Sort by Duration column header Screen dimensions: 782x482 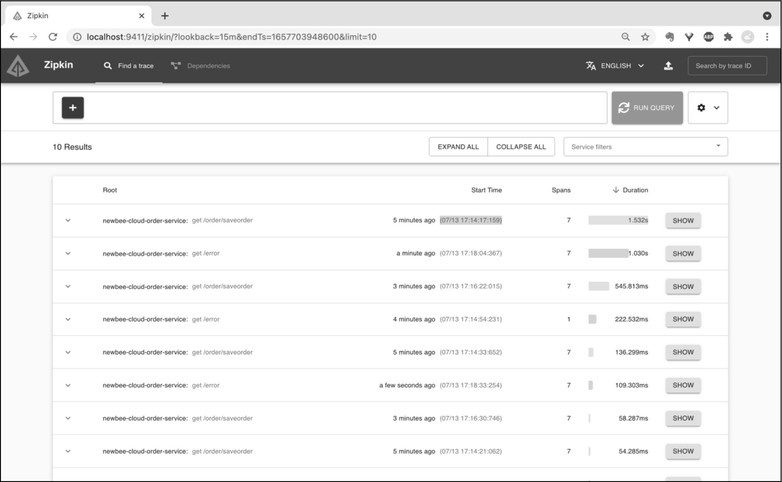pyautogui.click(x=630, y=190)
